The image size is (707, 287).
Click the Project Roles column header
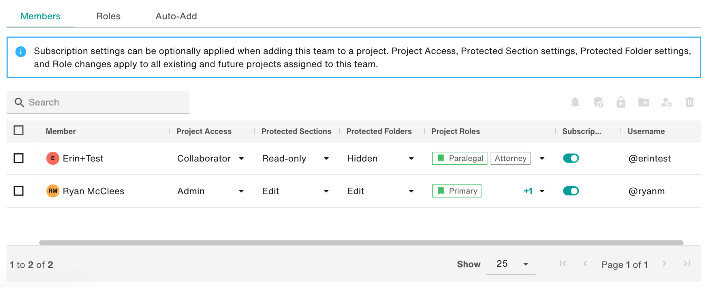456,131
